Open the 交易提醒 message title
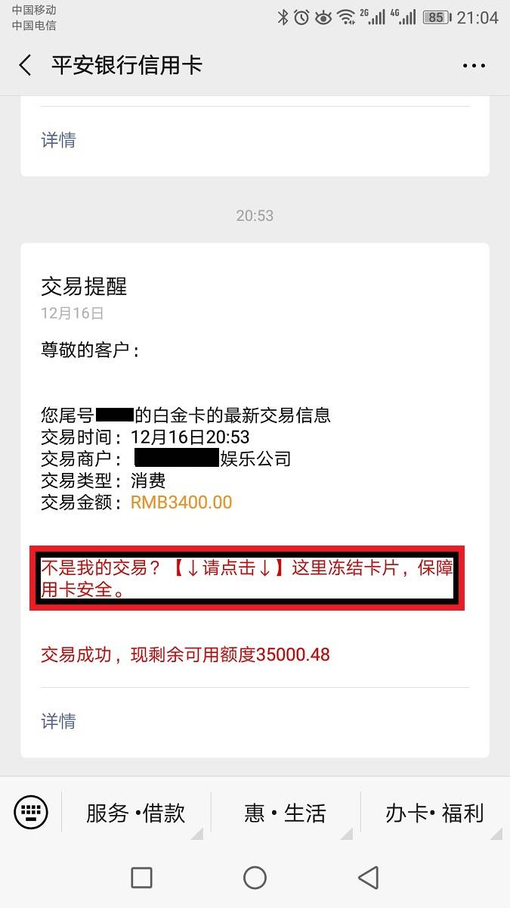Image resolution: width=510 pixels, height=908 pixels. (84, 286)
